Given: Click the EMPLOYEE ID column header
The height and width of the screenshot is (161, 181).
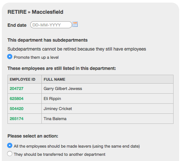Looking at the screenshot, I should point(25,79).
